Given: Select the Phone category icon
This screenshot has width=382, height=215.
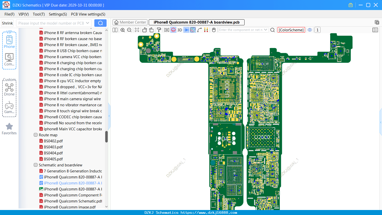Looking at the screenshot, I should point(9,42).
